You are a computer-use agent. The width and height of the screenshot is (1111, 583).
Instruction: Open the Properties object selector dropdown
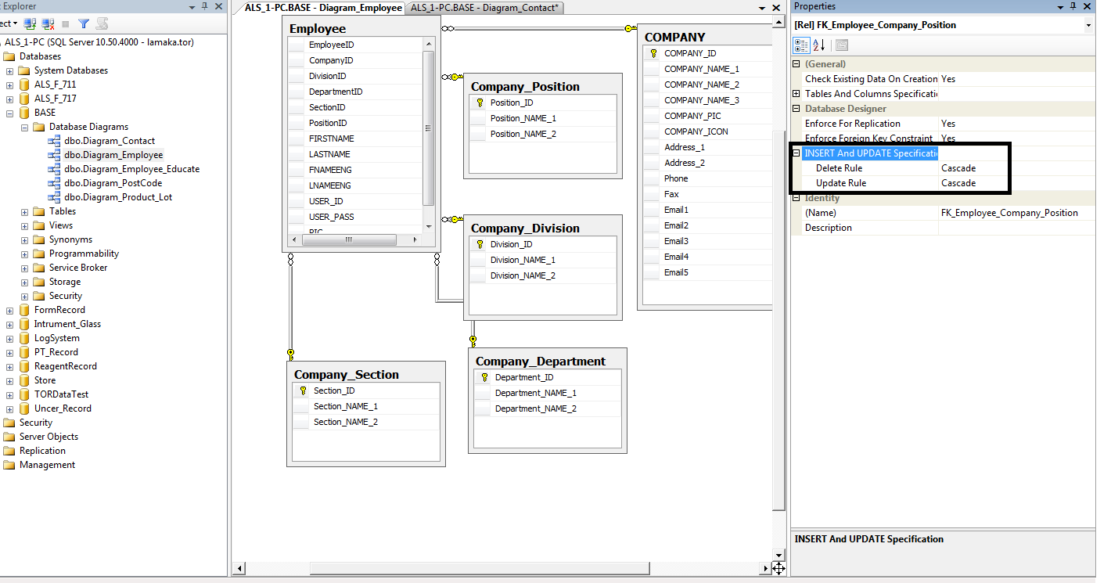point(1089,25)
